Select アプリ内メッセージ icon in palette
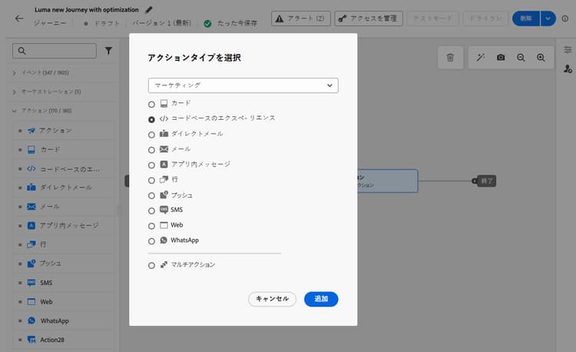 pyautogui.click(x=31, y=226)
